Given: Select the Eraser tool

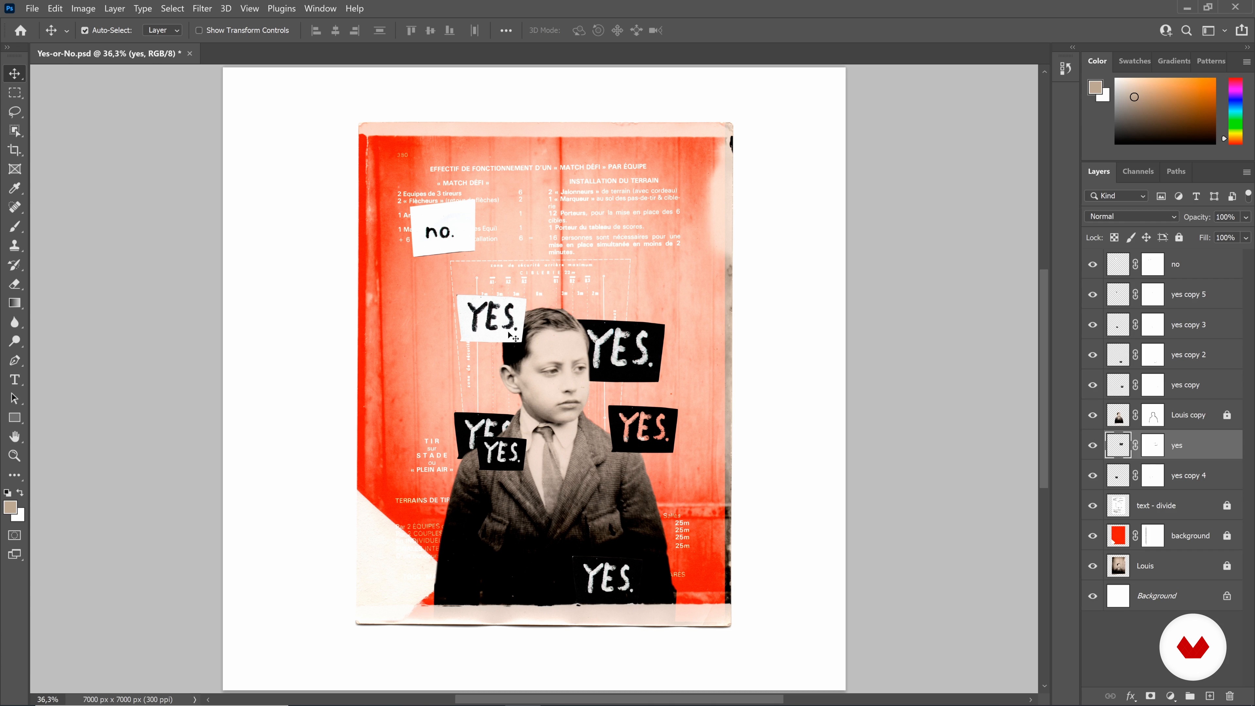Looking at the screenshot, I should tap(15, 284).
